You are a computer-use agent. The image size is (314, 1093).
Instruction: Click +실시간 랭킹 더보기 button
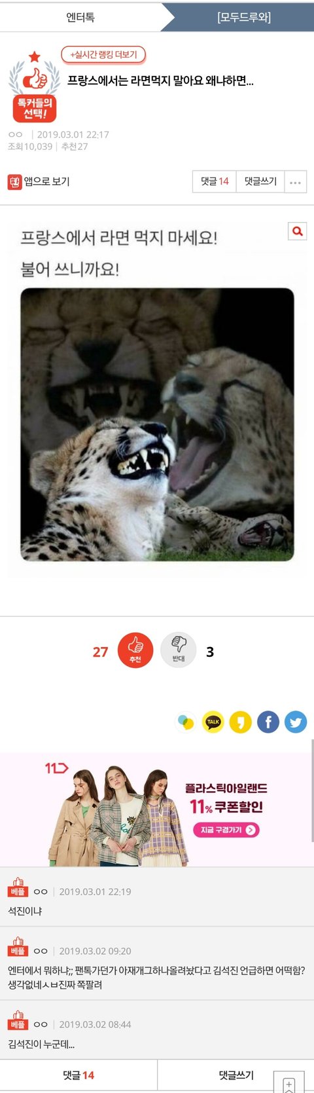pos(103,54)
